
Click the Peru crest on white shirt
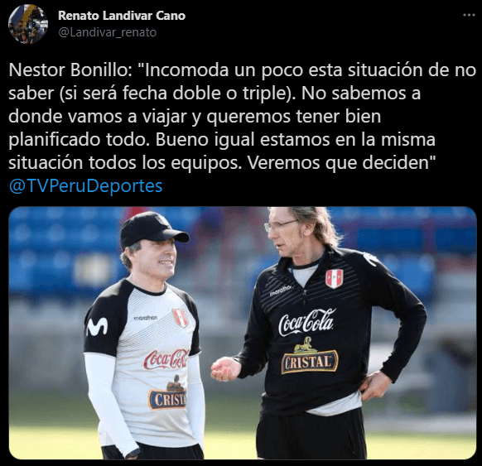click(180, 317)
